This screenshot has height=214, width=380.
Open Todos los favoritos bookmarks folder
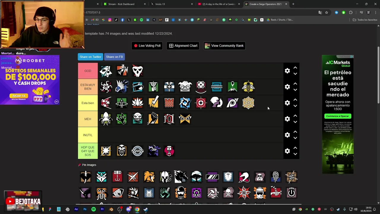click(x=365, y=20)
